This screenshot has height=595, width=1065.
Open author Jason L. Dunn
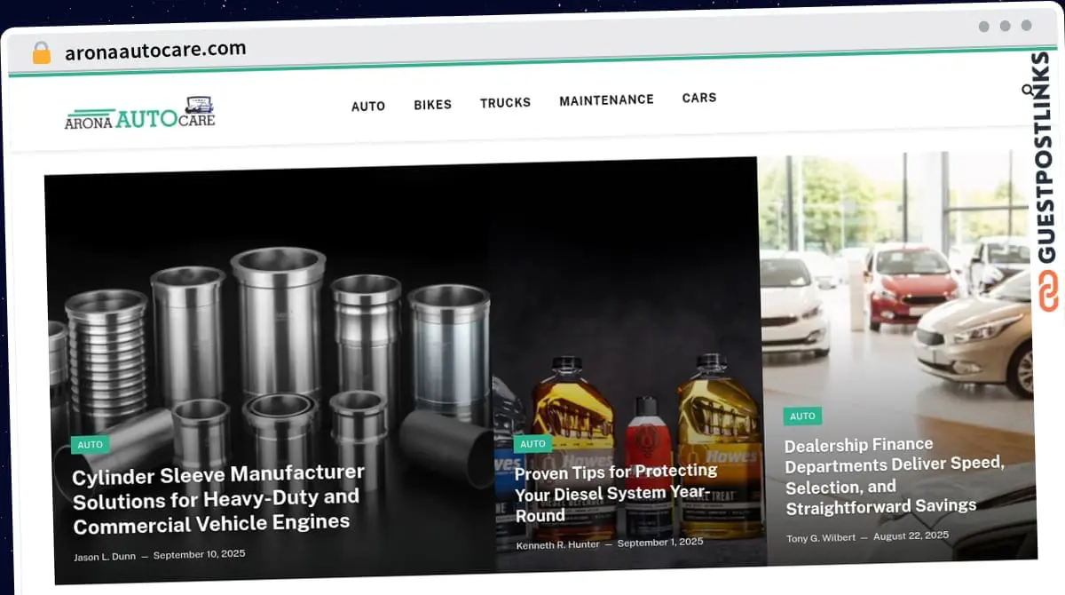click(105, 556)
